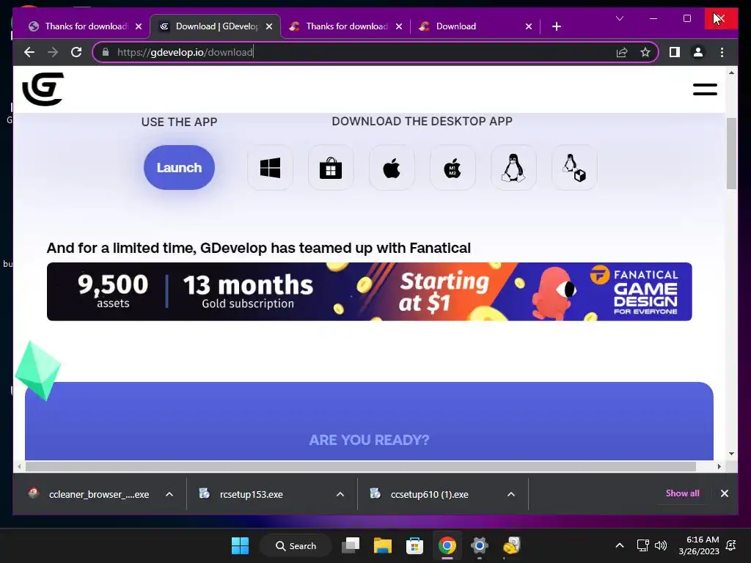Image resolution: width=751 pixels, height=563 pixels.
Task: Open the Fanatical game design banner
Action: (x=370, y=292)
